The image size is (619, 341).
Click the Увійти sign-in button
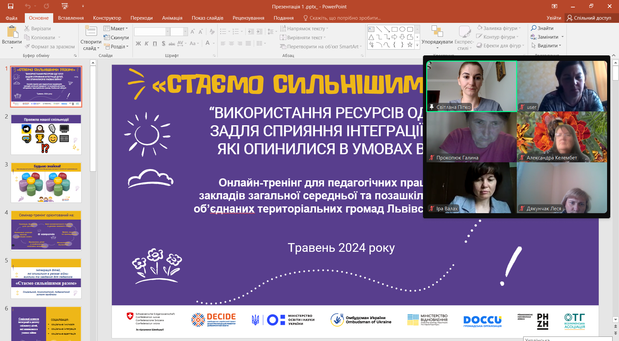click(554, 18)
